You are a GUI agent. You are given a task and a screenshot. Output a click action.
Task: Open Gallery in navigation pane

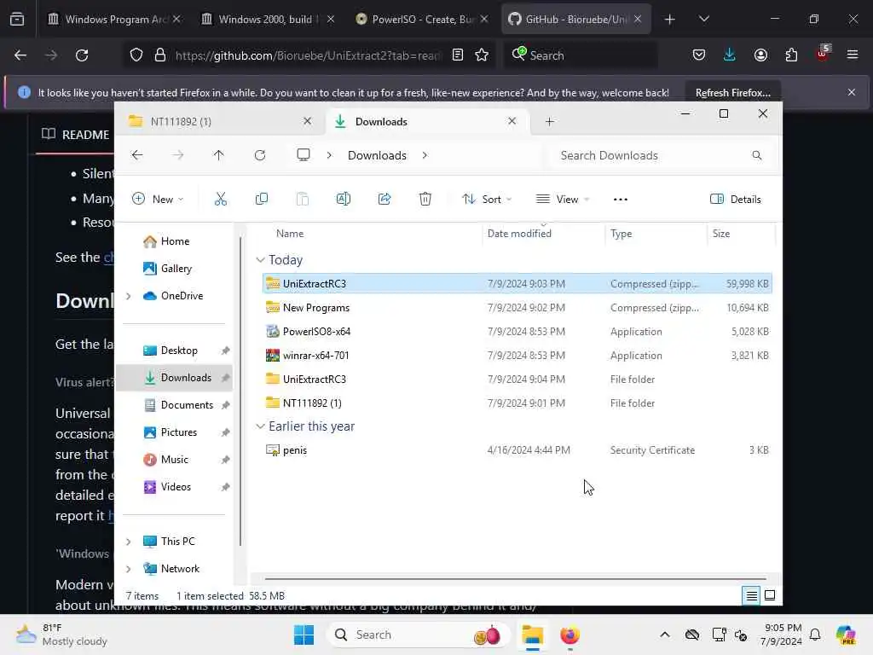176,269
